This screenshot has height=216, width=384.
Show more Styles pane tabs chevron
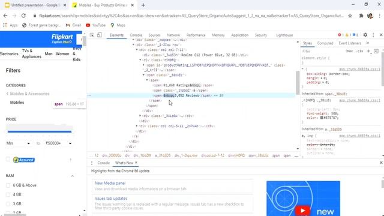[x=368, y=43]
